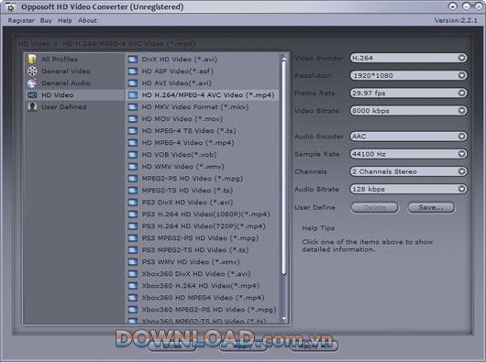Click the format list scroll down arrow
Image resolution: width=486 pixels, height=362 pixels.
(283, 319)
